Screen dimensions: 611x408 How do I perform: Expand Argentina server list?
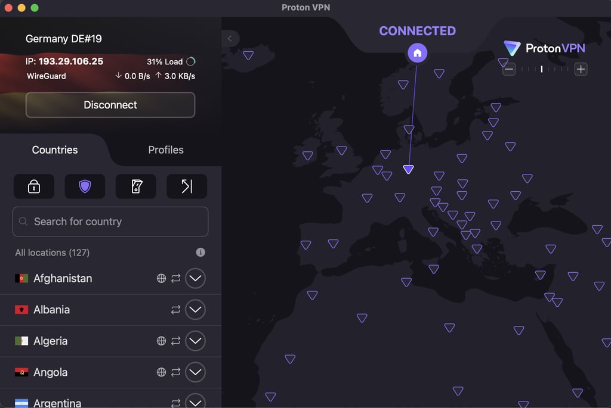coord(195,402)
